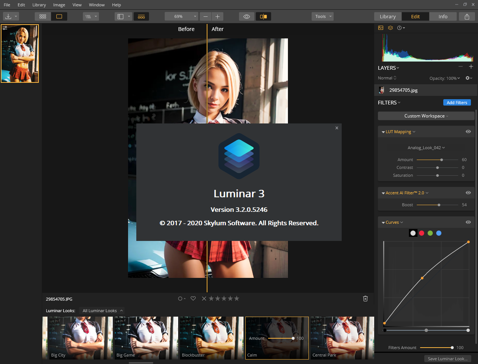Apply the Blockbuster look

[211, 338]
